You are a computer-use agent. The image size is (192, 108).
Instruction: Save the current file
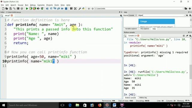(x=11, y=9)
